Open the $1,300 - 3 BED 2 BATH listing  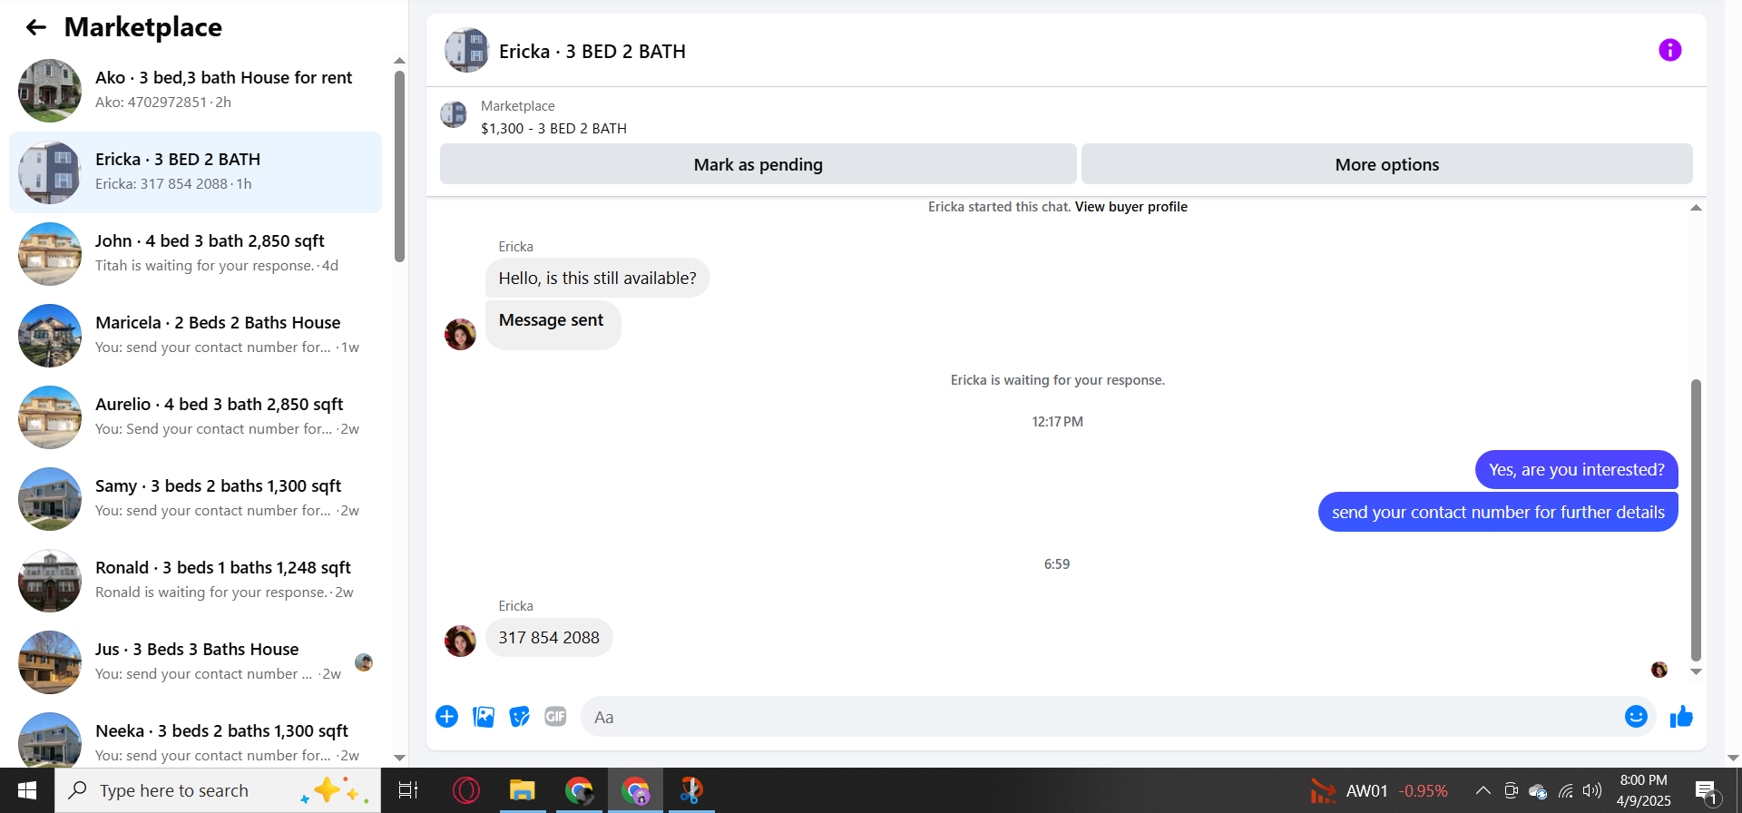tap(553, 129)
